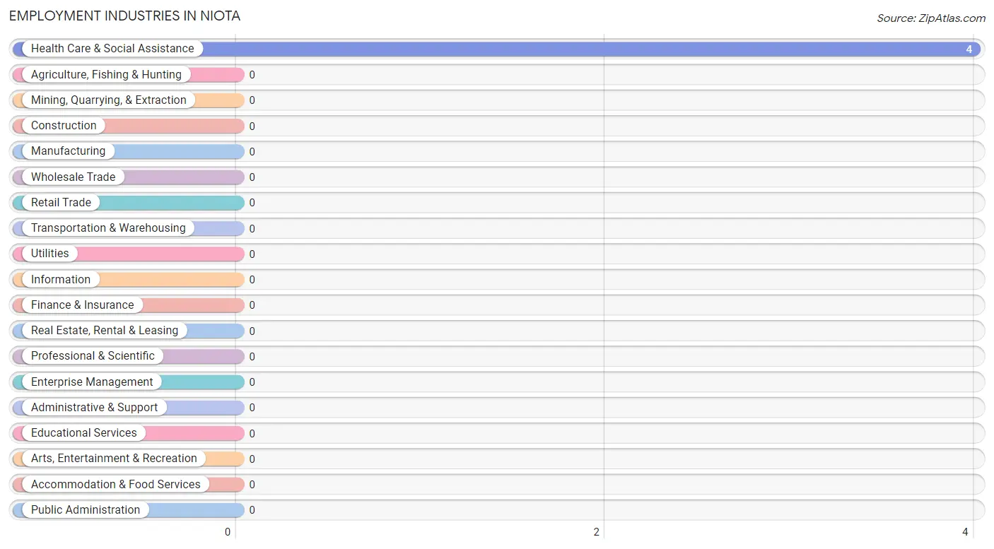This screenshot has width=994, height=549.
Task: Click the 0 value beside Public Administration
Action: (252, 510)
